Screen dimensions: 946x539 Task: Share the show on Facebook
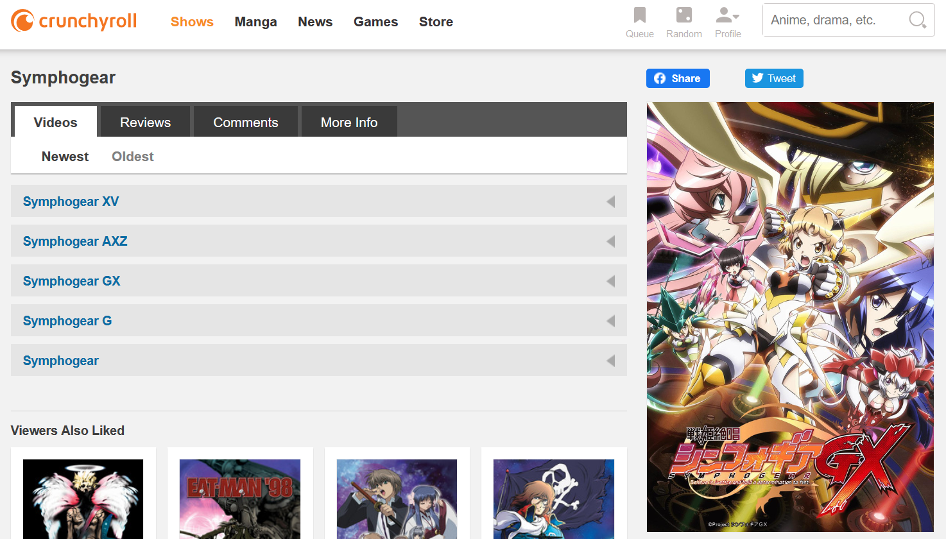click(678, 78)
